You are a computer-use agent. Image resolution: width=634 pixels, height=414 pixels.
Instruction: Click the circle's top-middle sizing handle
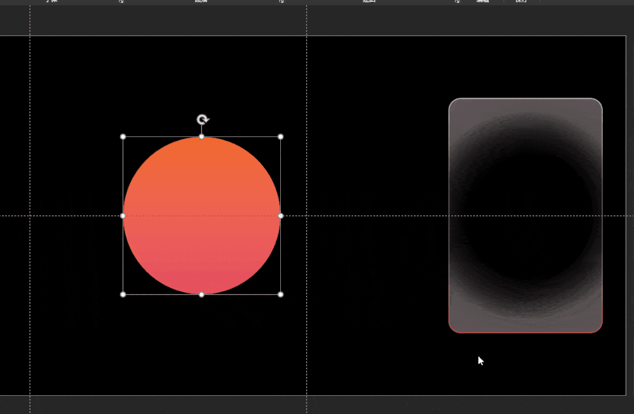tap(202, 137)
